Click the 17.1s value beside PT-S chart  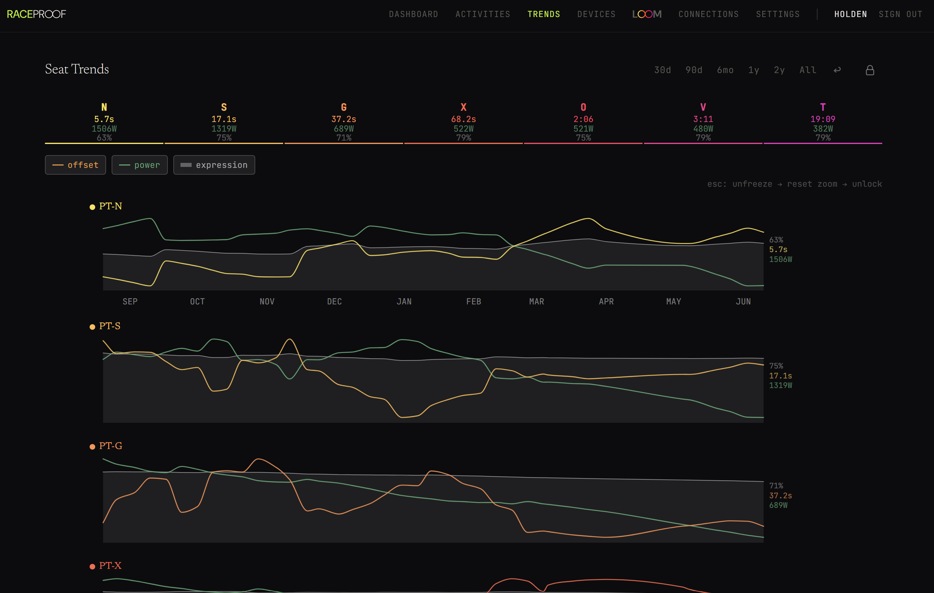pos(781,376)
